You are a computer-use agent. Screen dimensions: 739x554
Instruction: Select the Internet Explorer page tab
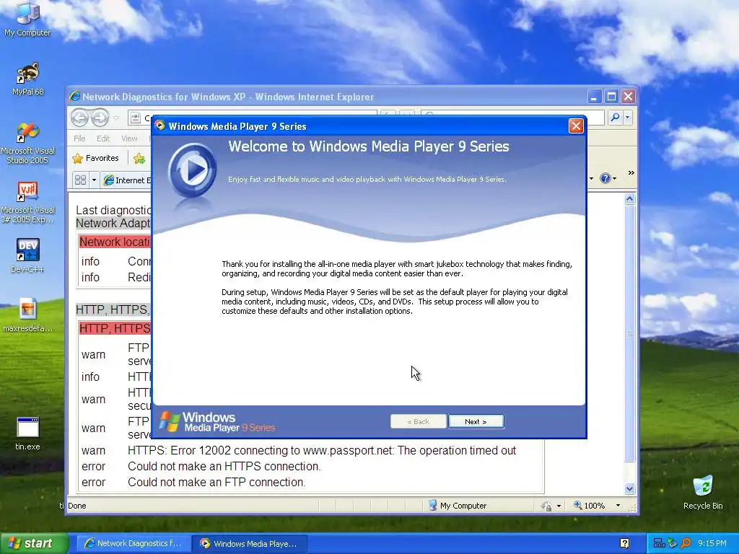[x=127, y=180]
